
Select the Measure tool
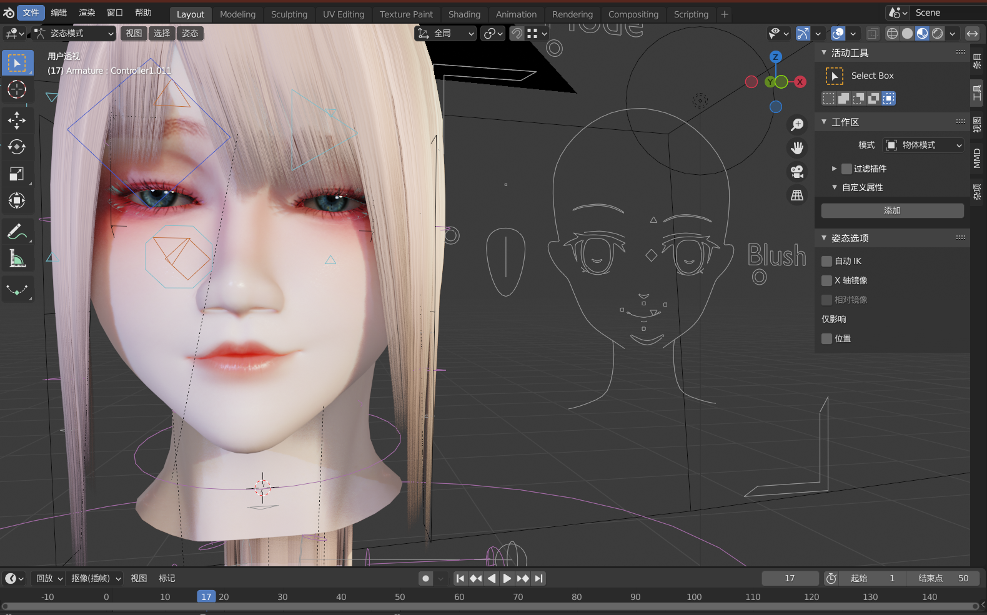click(17, 258)
